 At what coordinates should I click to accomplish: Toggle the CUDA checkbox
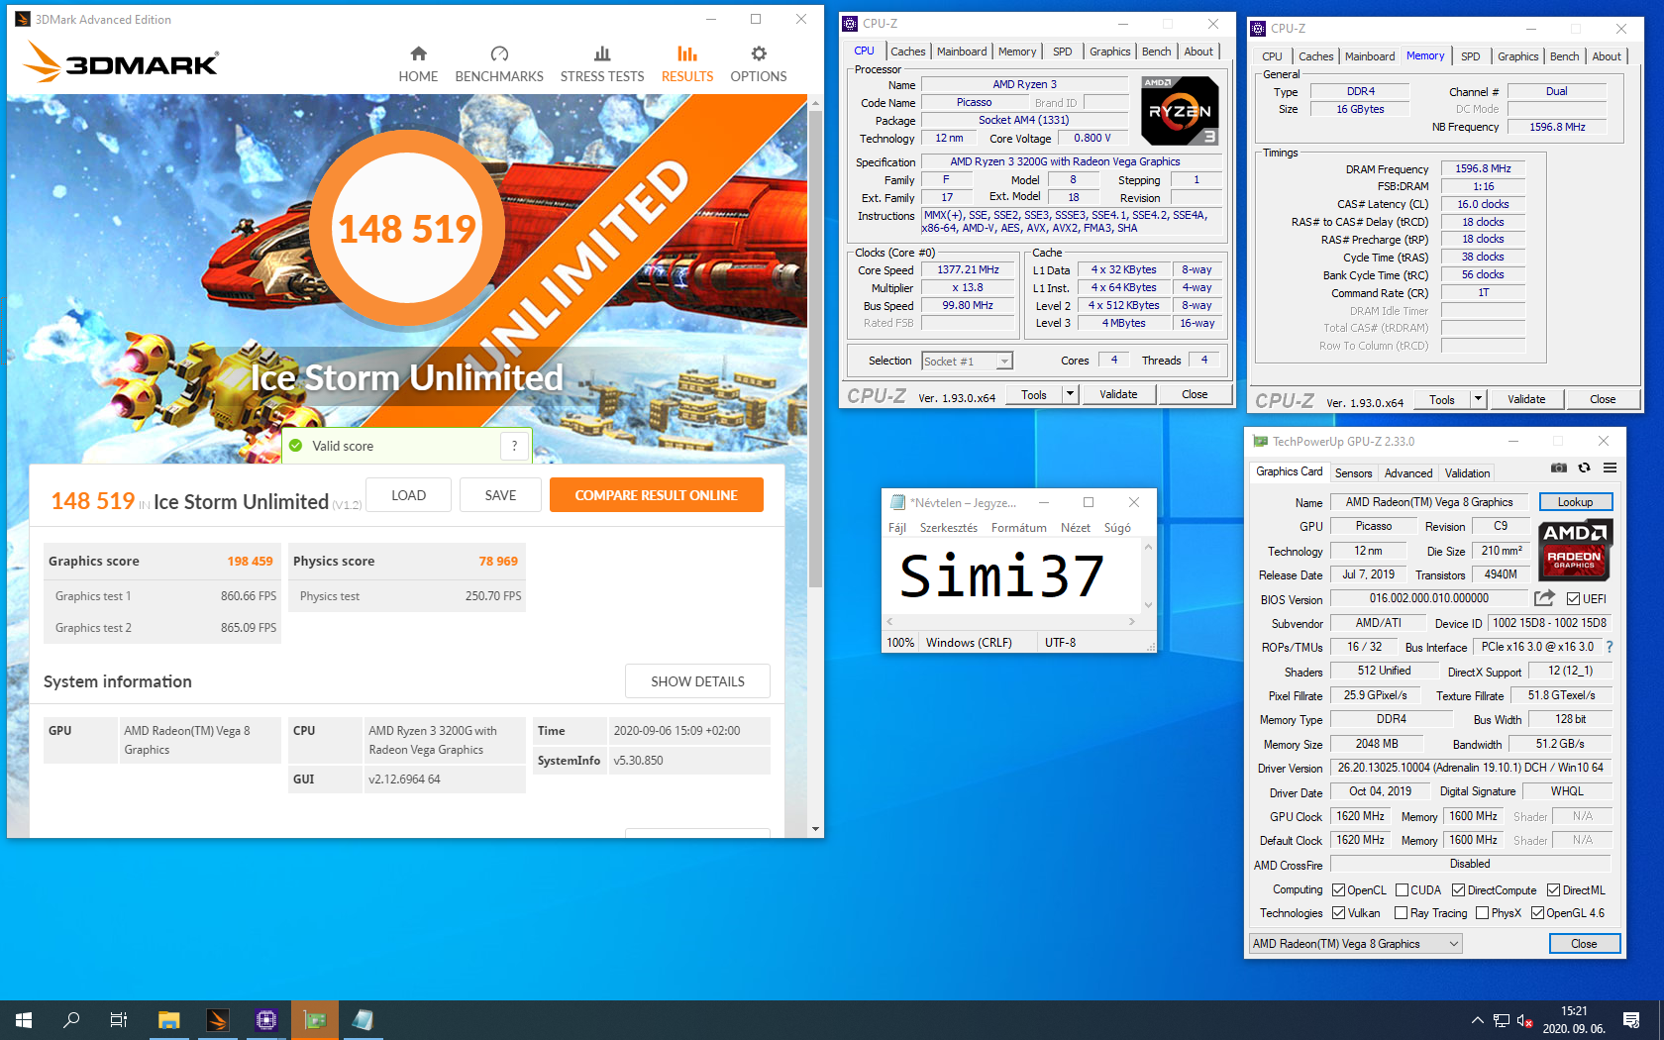click(1402, 890)
